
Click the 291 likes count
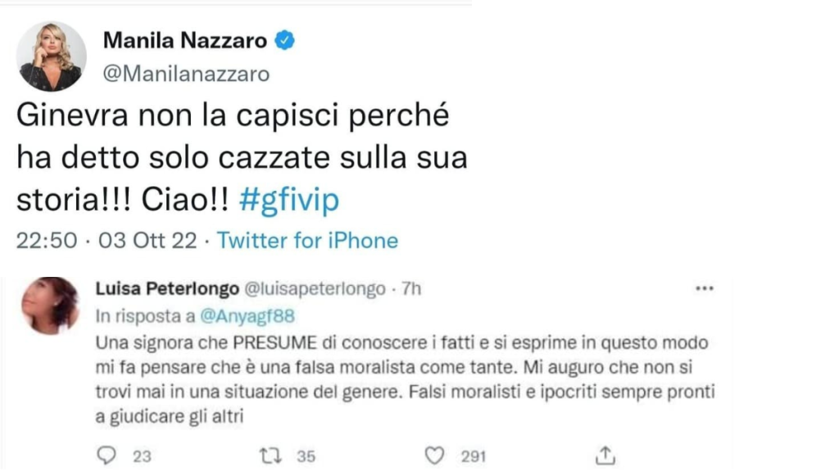[474, 455]
